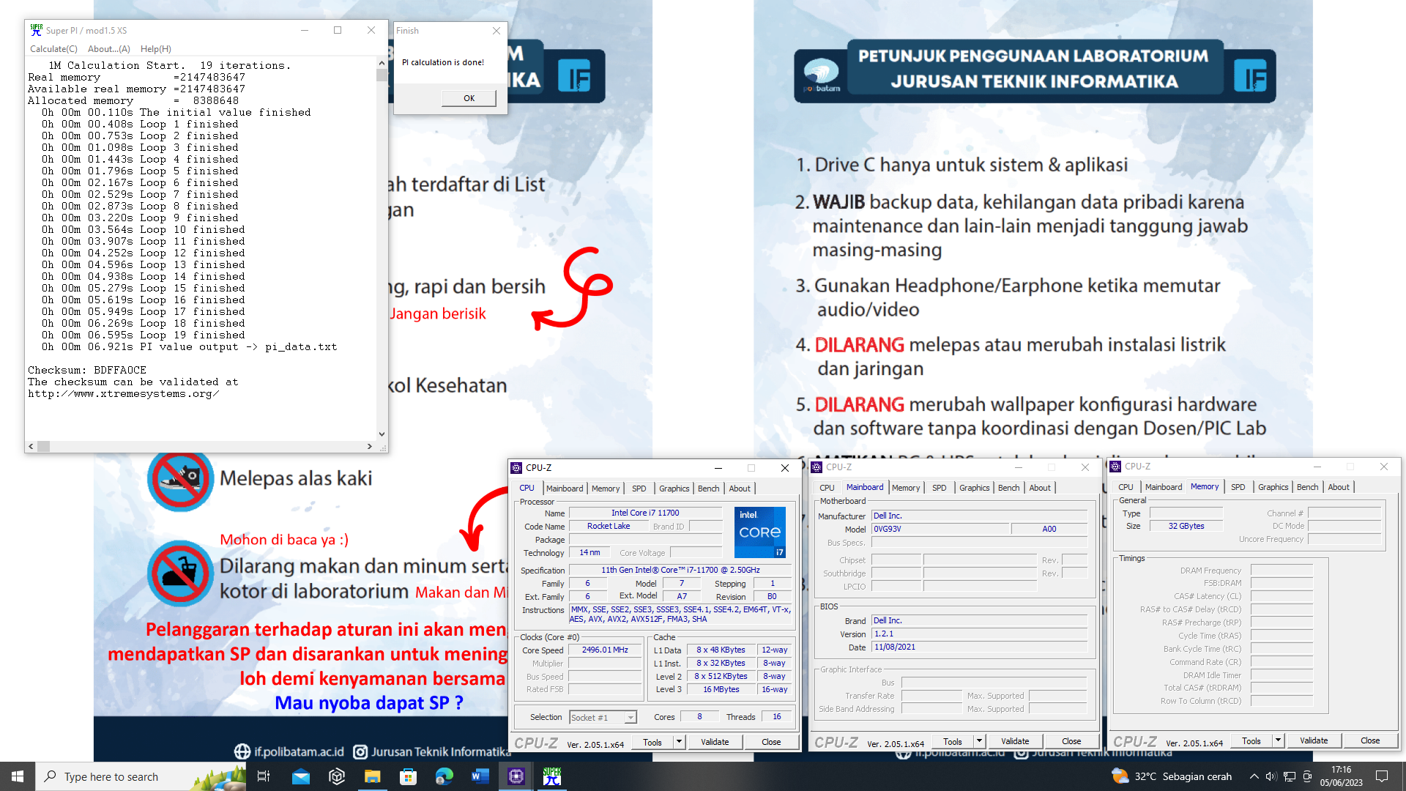Switch to Memory tab in front CPU-Z window
1406x791 pixels.
tap(606, 489)
